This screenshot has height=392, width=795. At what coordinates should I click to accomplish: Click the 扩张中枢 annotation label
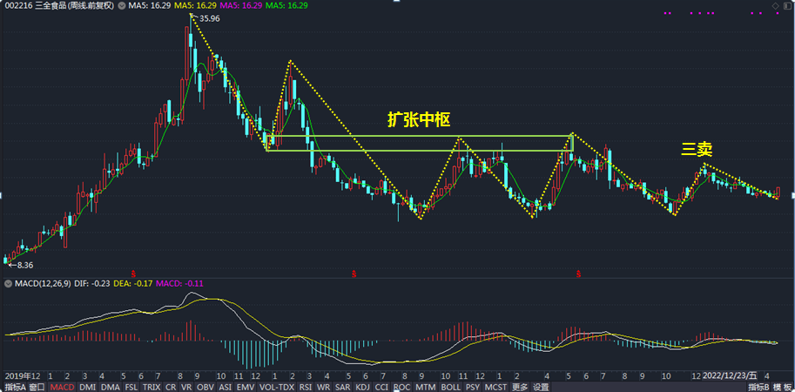pos(419,118)
